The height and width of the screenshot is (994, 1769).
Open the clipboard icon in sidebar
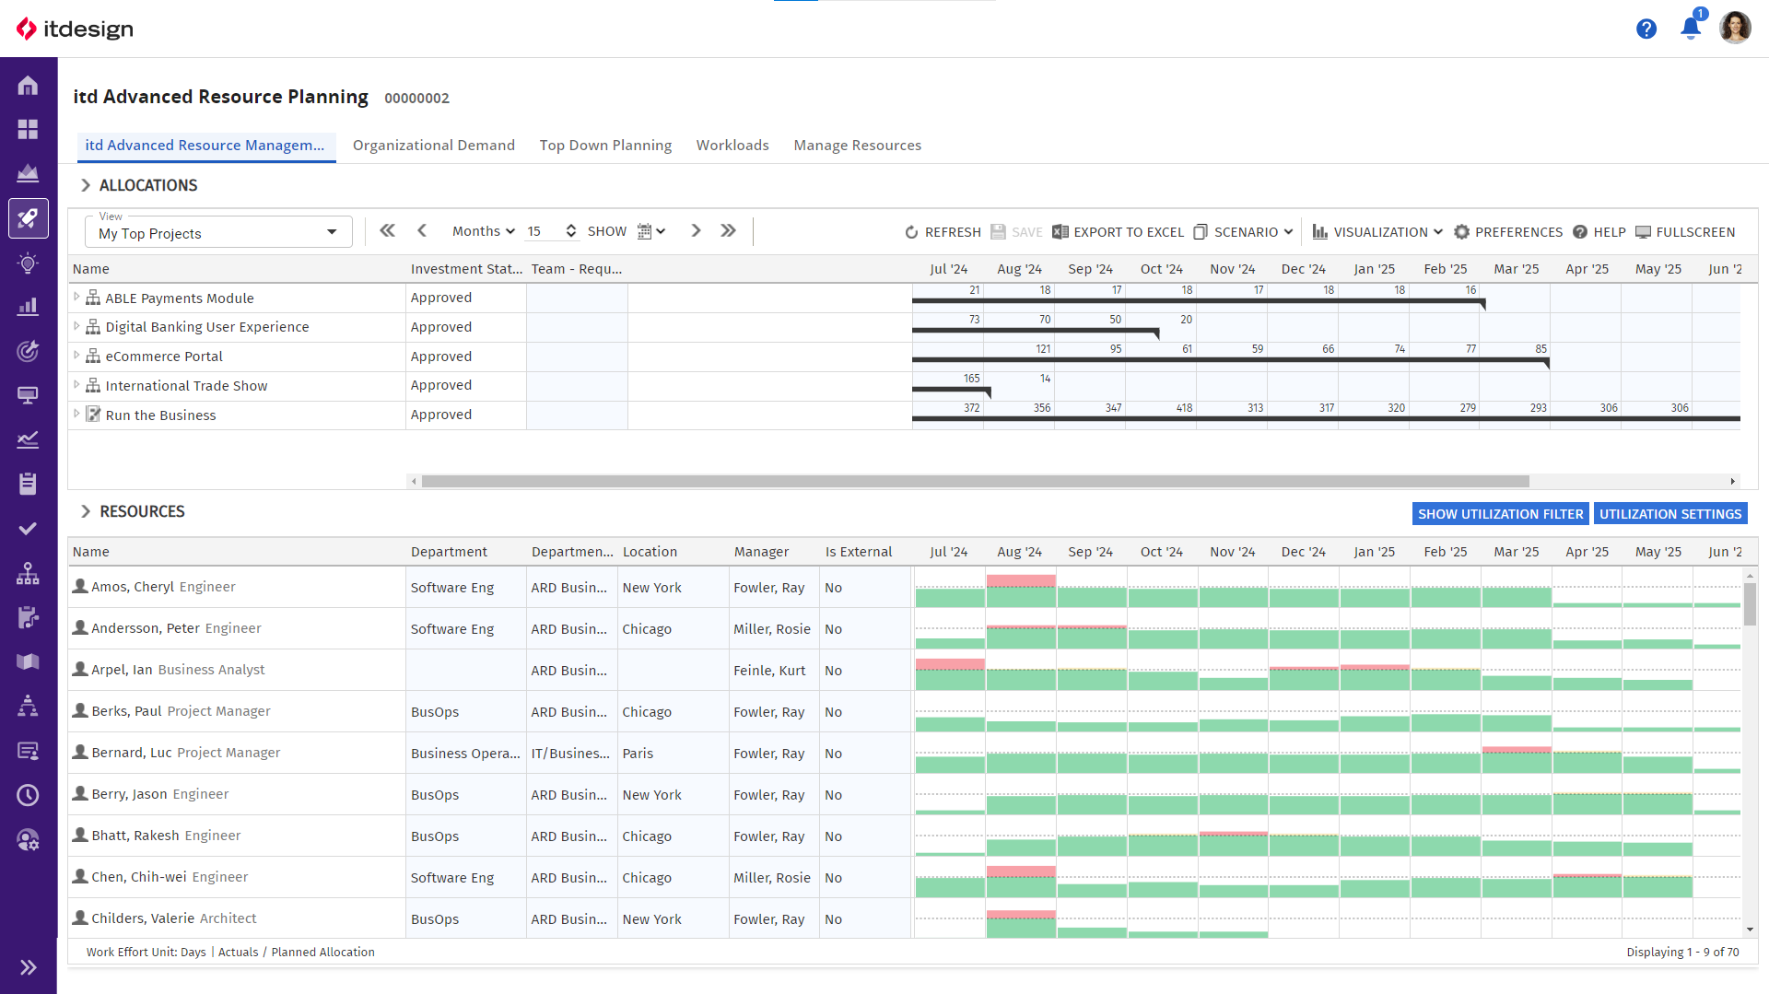[x=28, y=484]
